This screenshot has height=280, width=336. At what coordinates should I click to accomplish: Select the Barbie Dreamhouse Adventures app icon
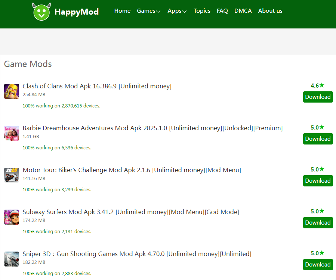pos(12,133)
